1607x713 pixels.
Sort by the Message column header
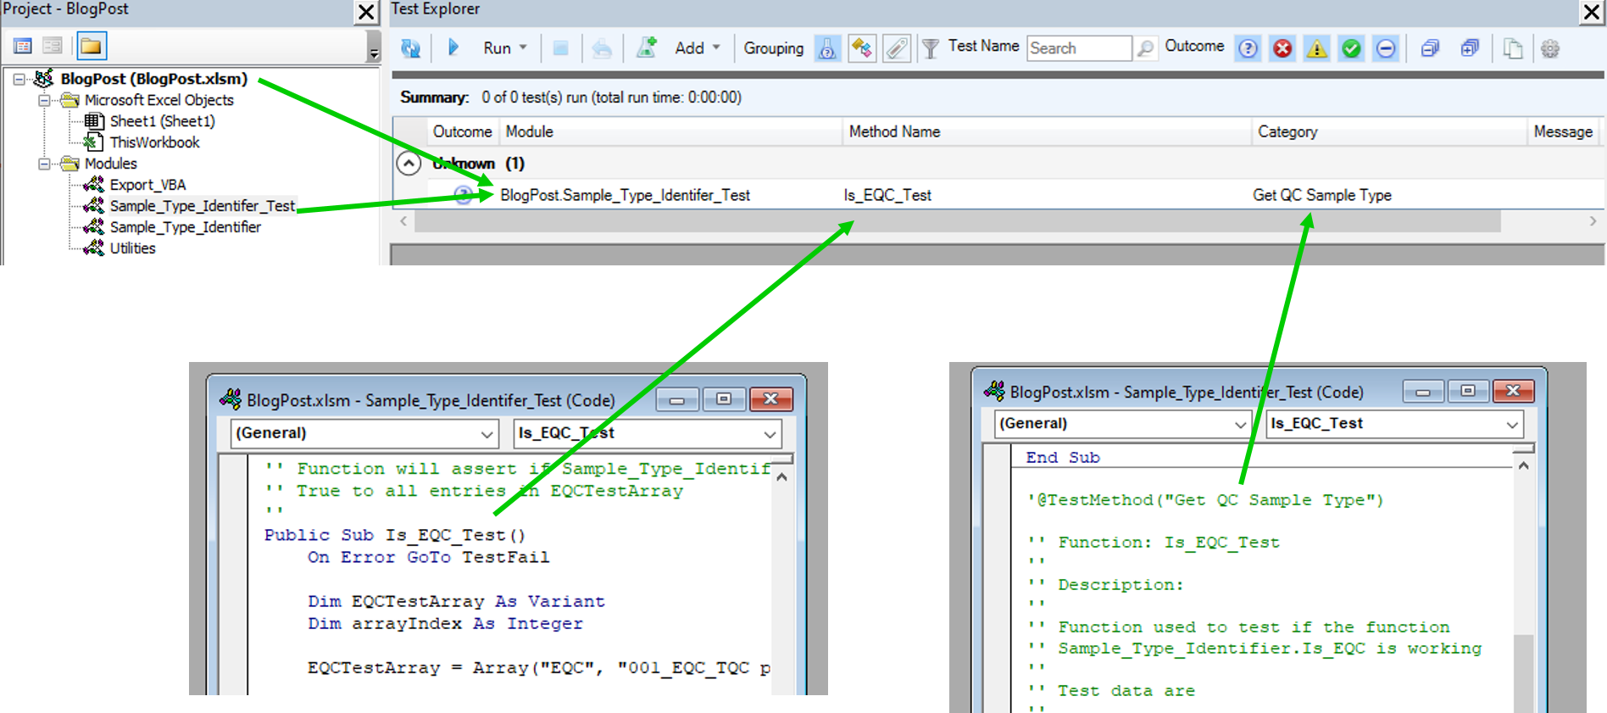coord(1564,131)
